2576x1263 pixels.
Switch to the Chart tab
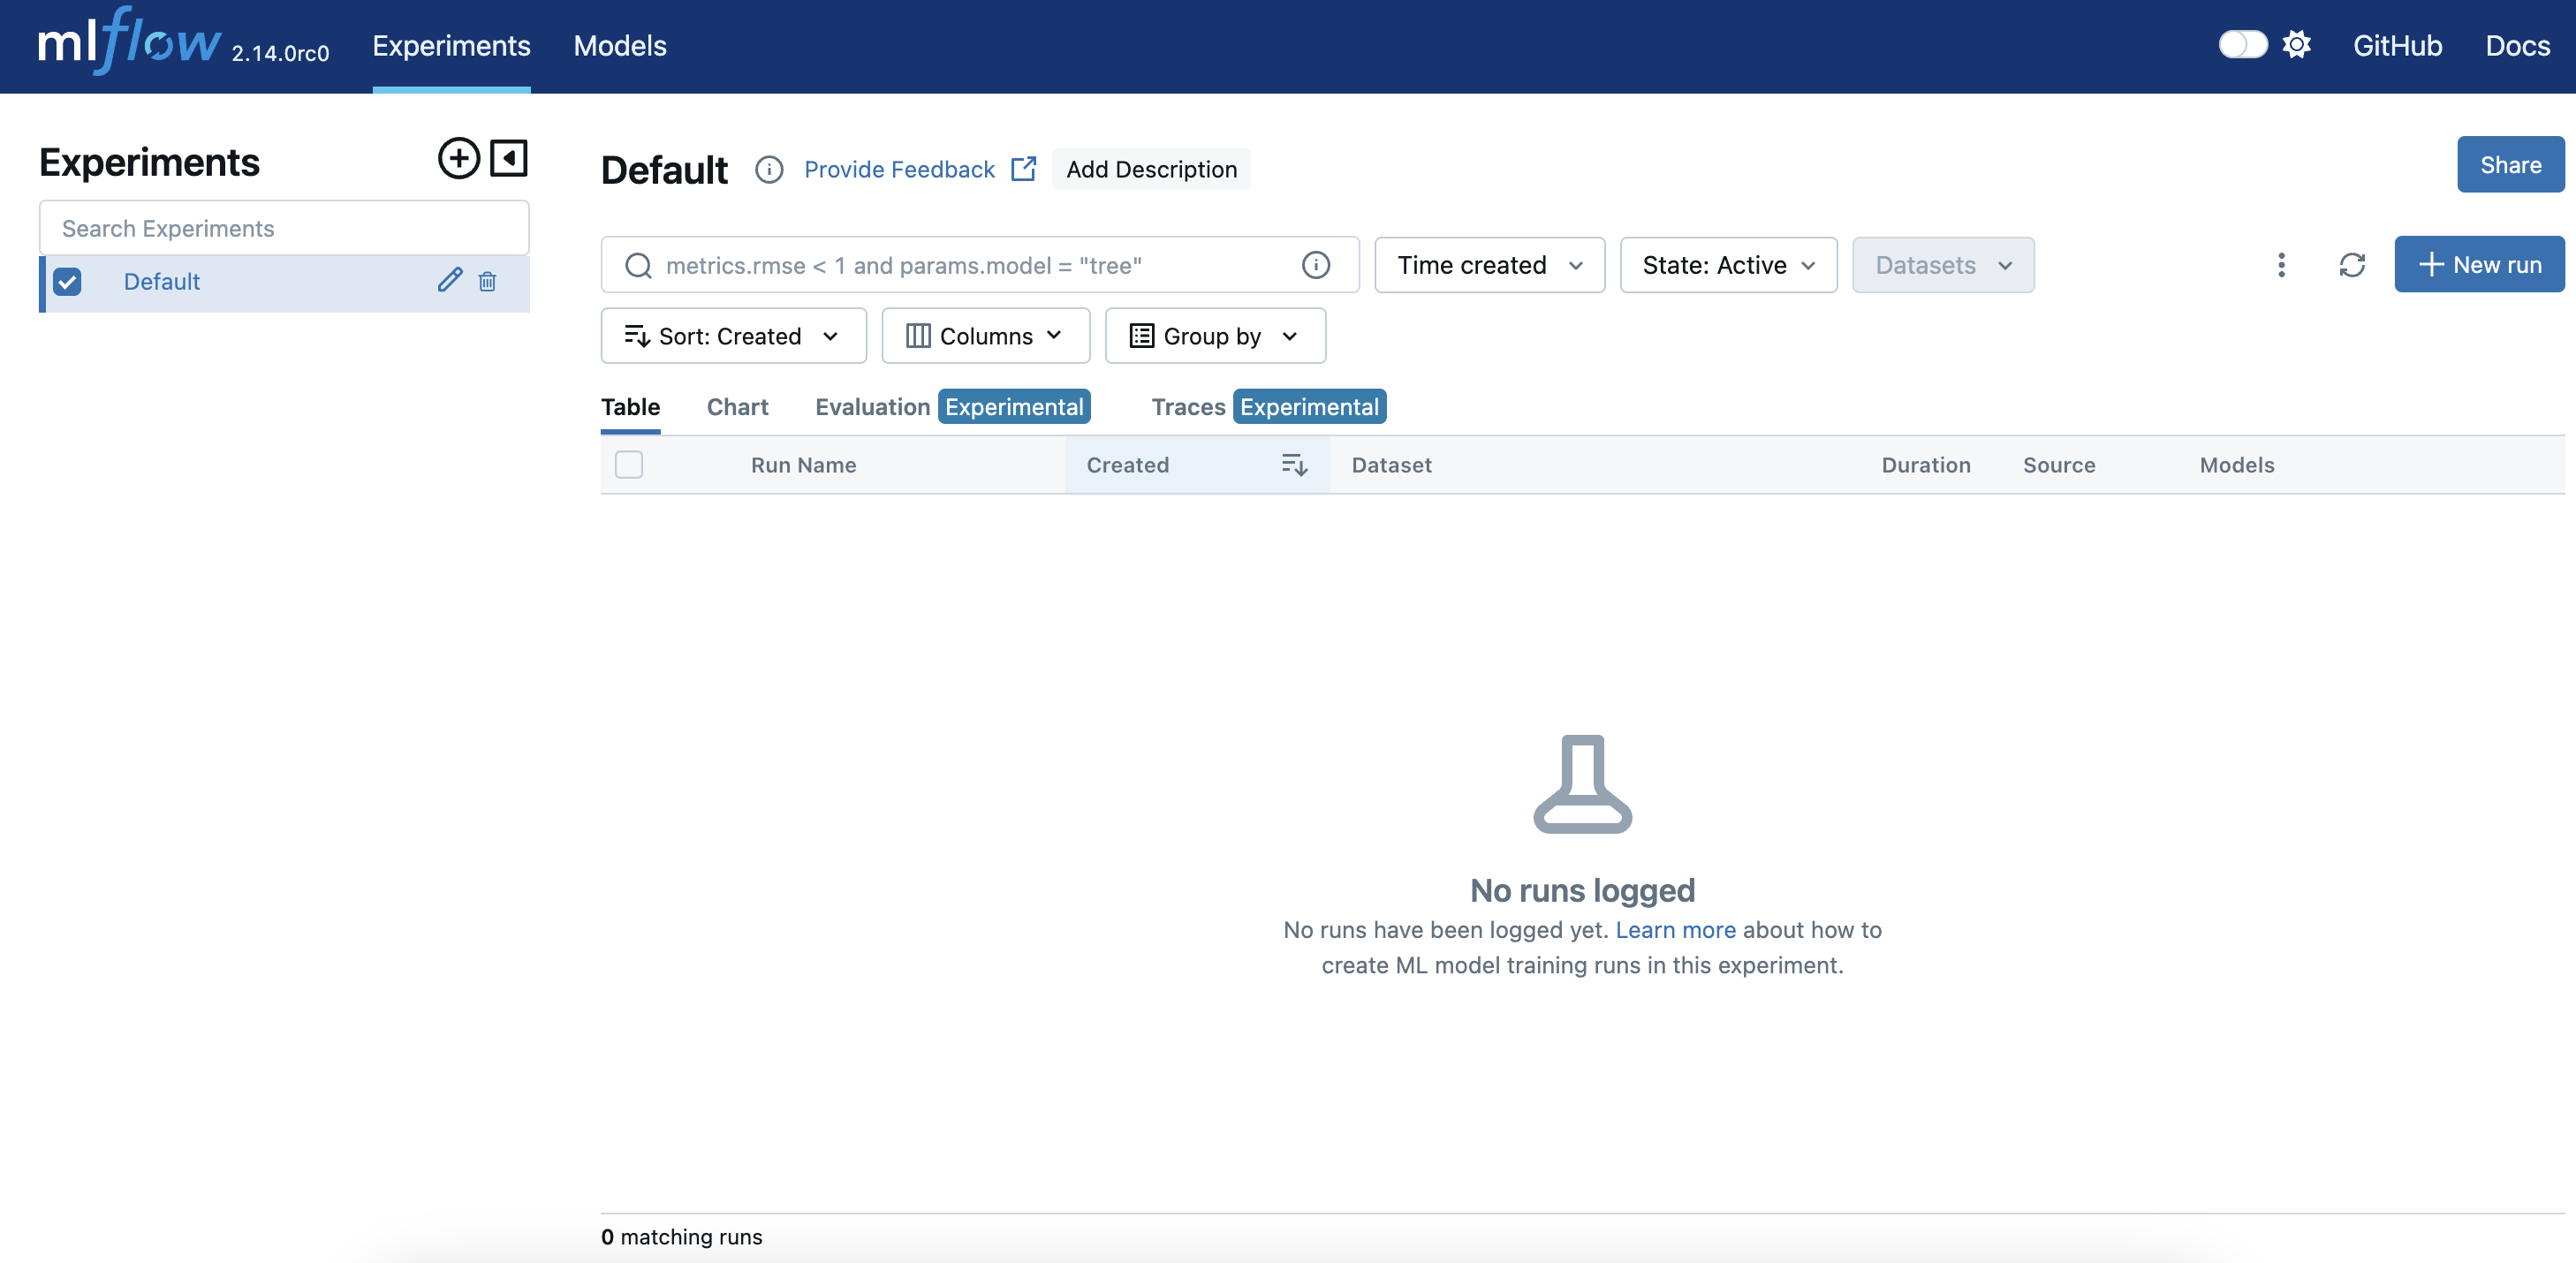tap(737, 407)
